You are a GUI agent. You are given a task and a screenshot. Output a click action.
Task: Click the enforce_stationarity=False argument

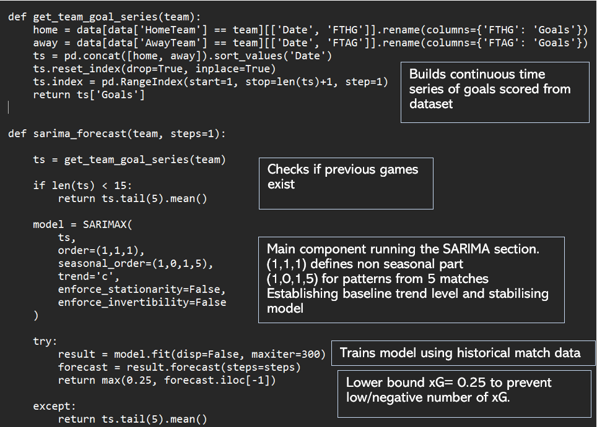(142, 289)
